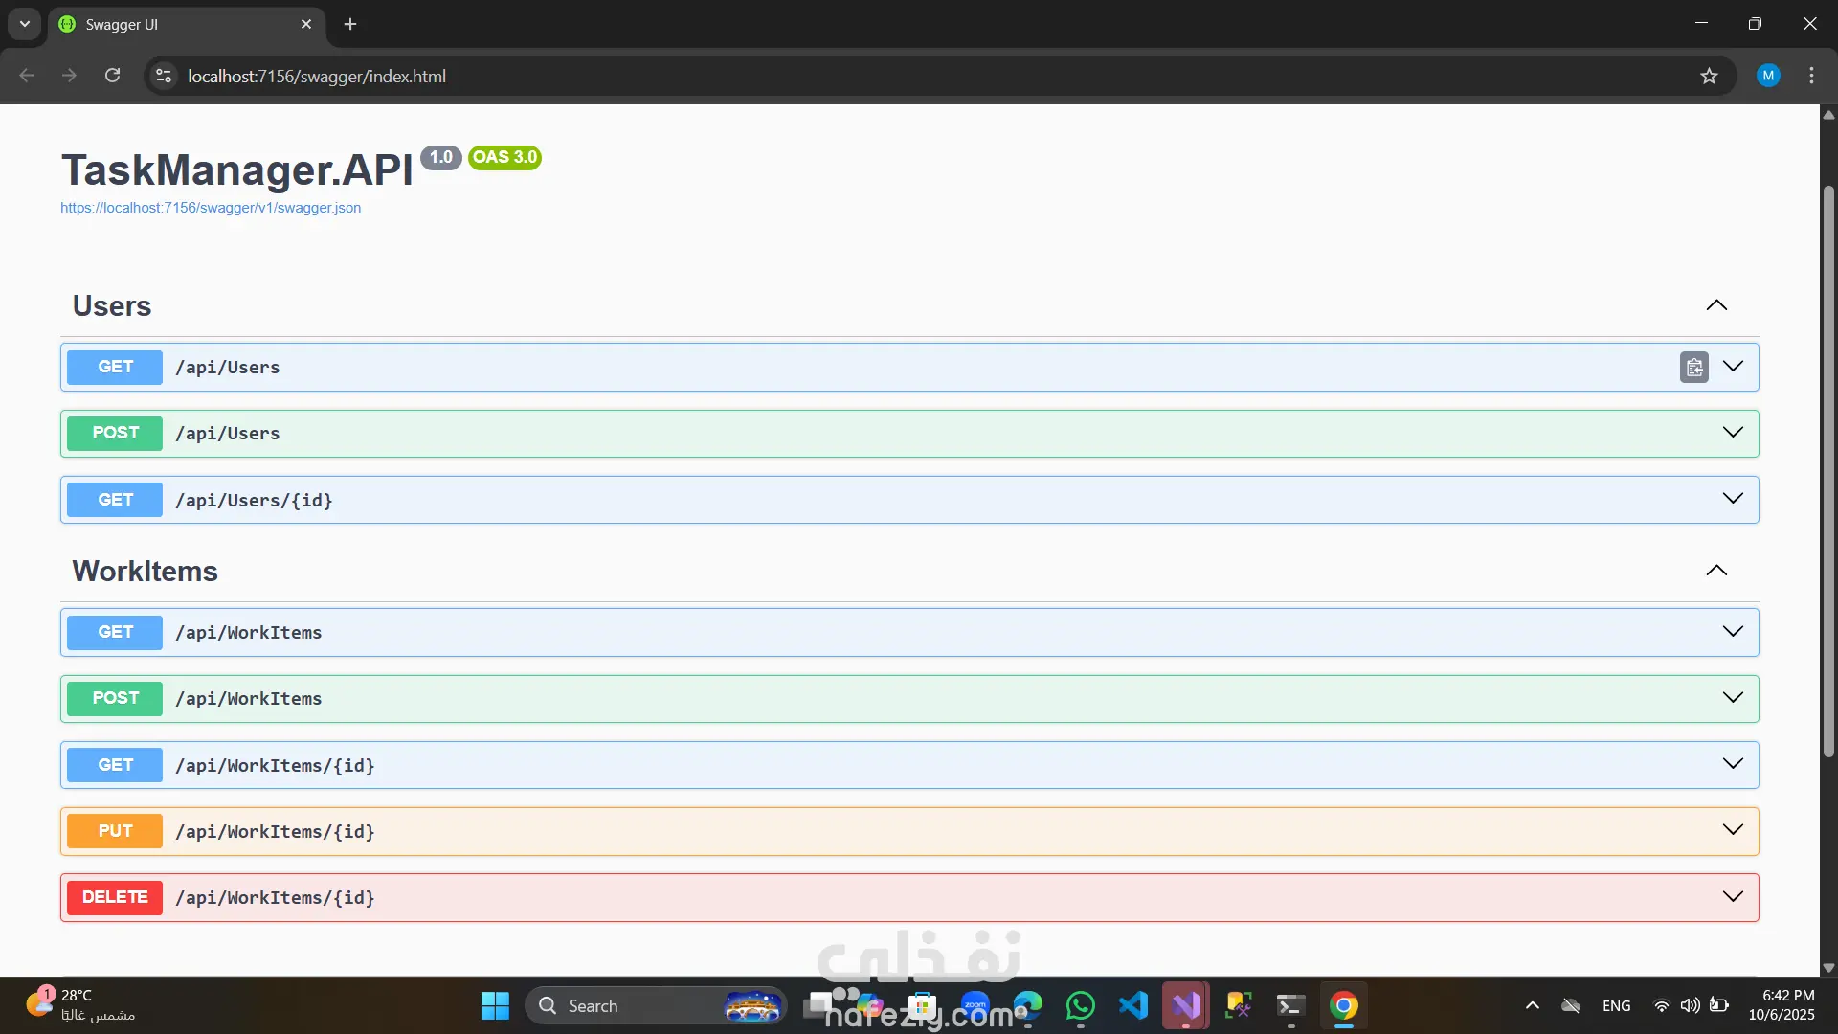1838x1034 pixels.
Task: Copy the GET /api/Users path icon
Action: pyautogui.click(x=1693, y=368)
